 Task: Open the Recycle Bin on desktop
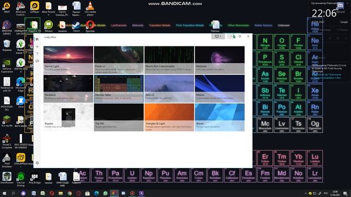pos(7,45)
